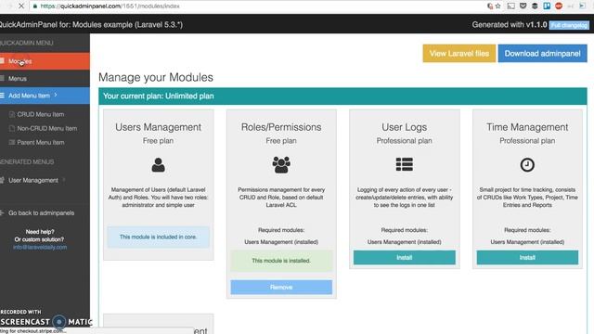Click the blue arrow extension icon
Image resolution: width=594 pixels, height=334 pixels.
click(x=582, y=6)
